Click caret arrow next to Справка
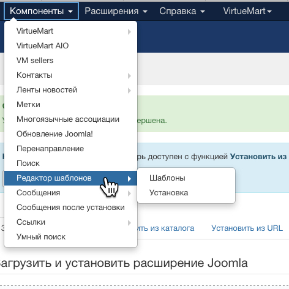This screenshot has width=289, height=289. [203, 12]
